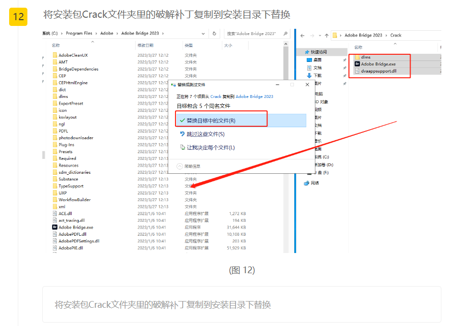Click the dlms folder icon in Crack window
The width and height of the screenshot is (450, 326).
click(x=357, y=57)
